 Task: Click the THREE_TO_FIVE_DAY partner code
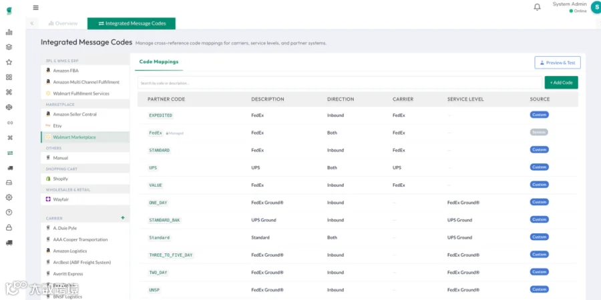tap(170, 255)
